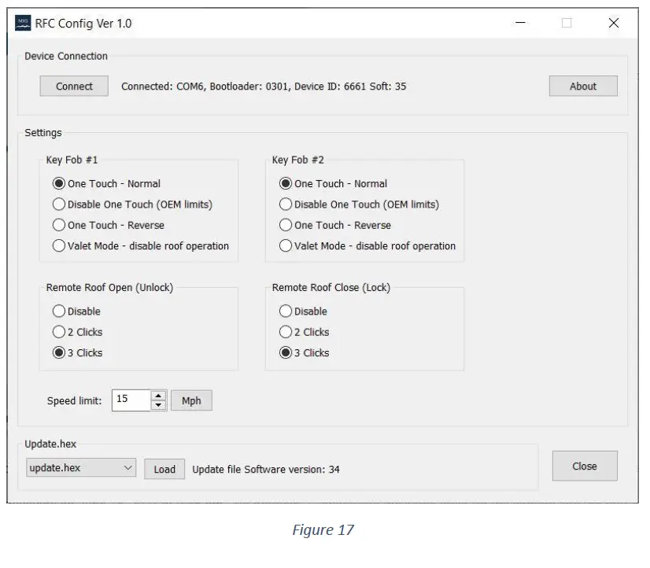This screenshot has width=650, height=568.
Task: Increase speed limit with up arrow
Action: tap(158, 395)
